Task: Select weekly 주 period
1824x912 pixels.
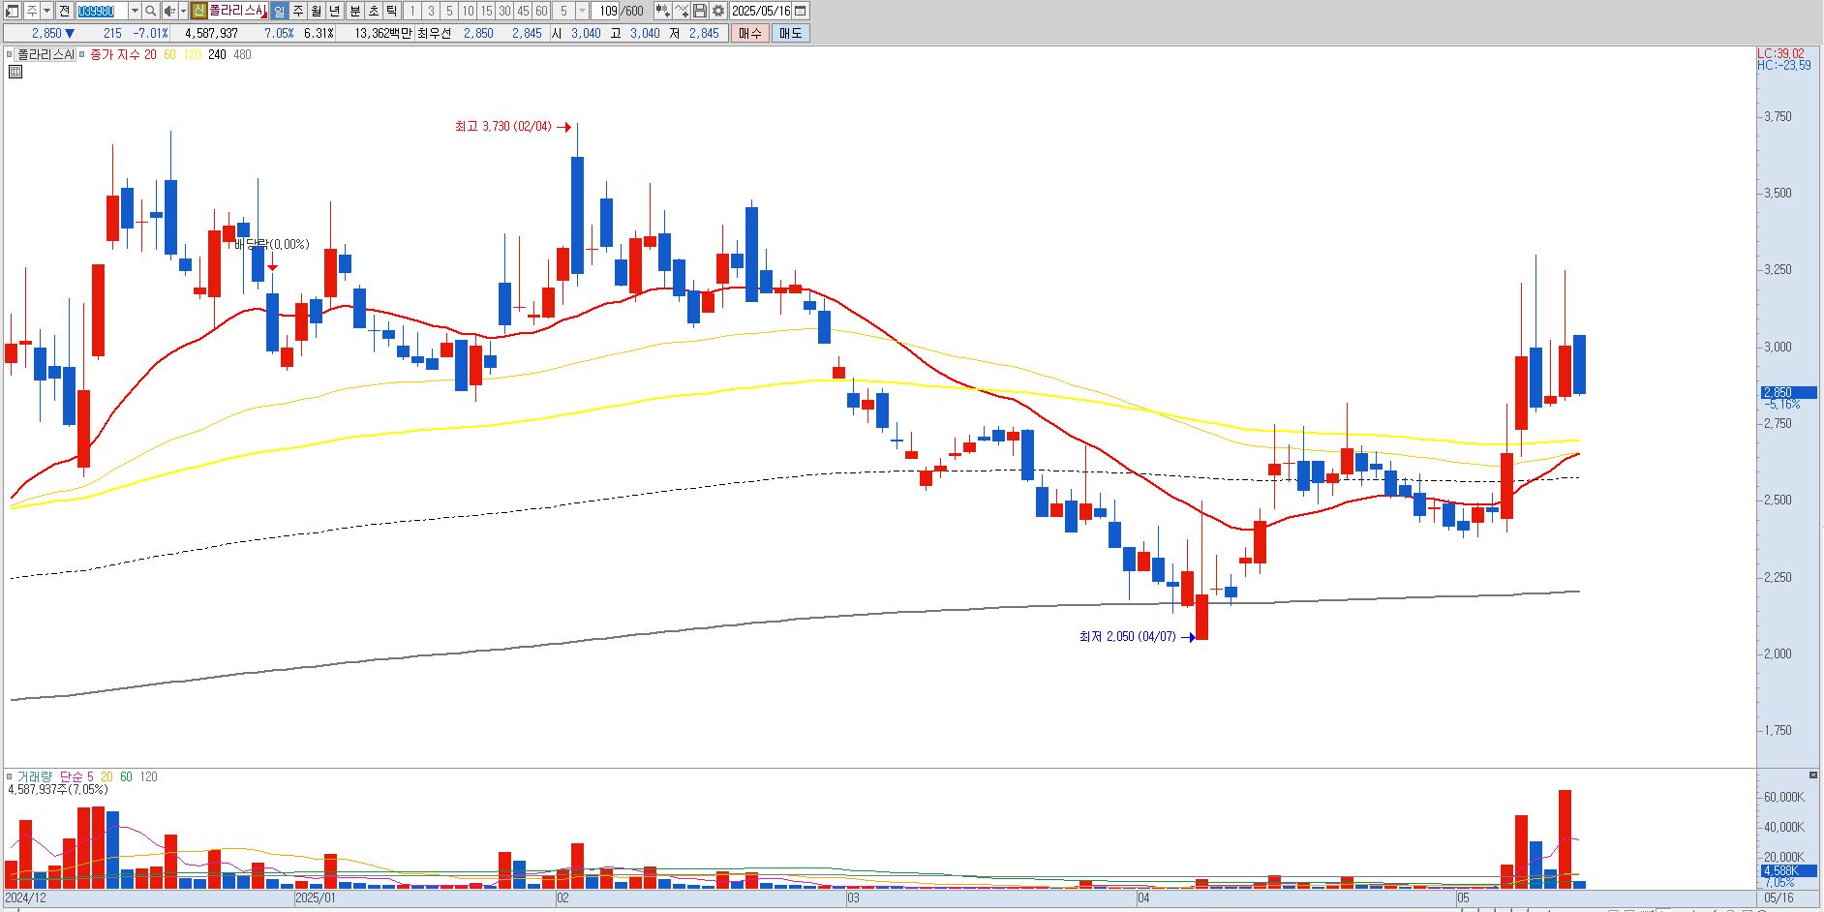Action: (x=298, y=11)
